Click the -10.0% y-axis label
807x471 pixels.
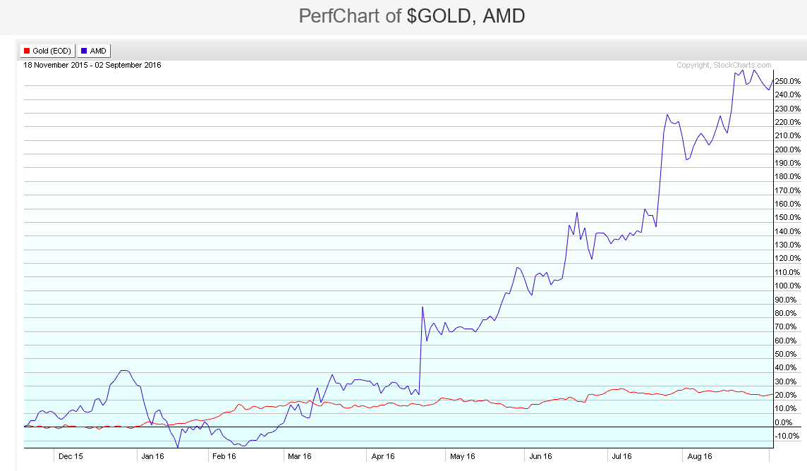(x=788, y=436)
